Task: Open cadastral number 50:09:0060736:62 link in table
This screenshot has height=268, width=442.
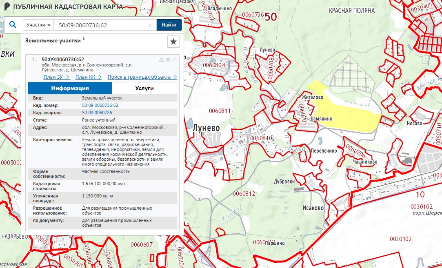Action: pyautogui.click(x=100, y=106)
